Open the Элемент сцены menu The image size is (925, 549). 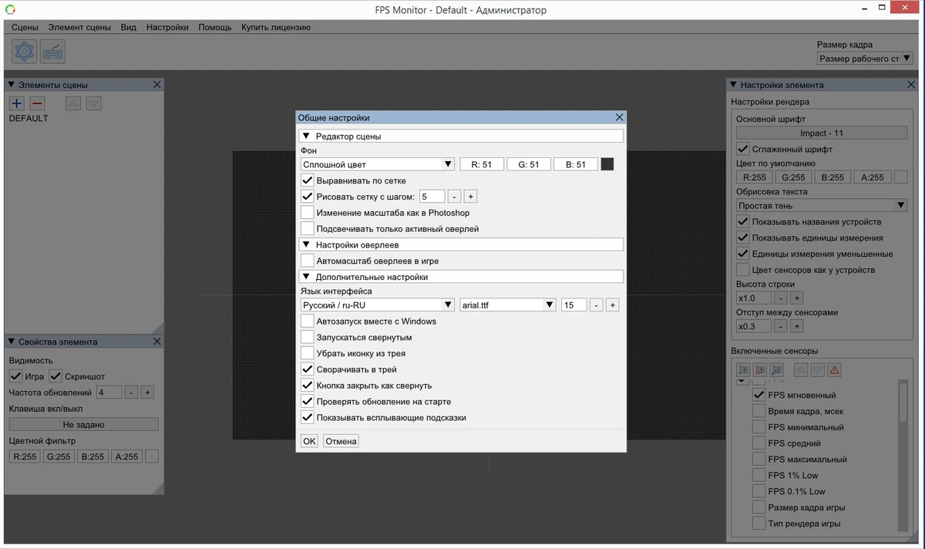(79, 27)
